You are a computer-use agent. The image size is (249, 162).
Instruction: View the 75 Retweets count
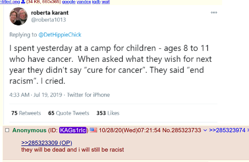click(x=26, y=113)
